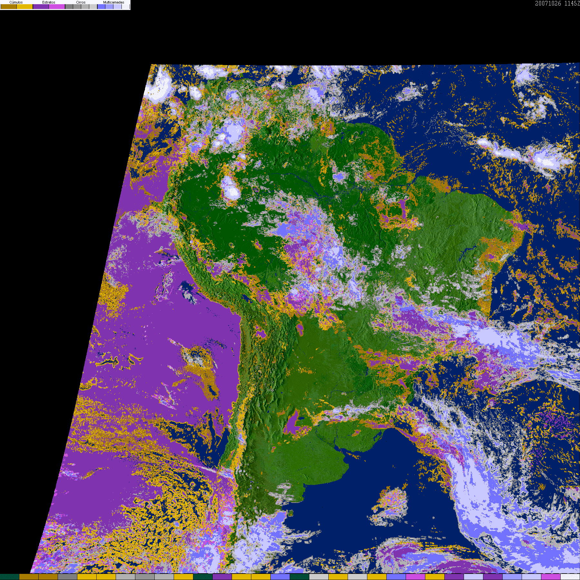Click the first dark green cell in bottom strip
Screen dimensions: 580x580
pos(10,577)
